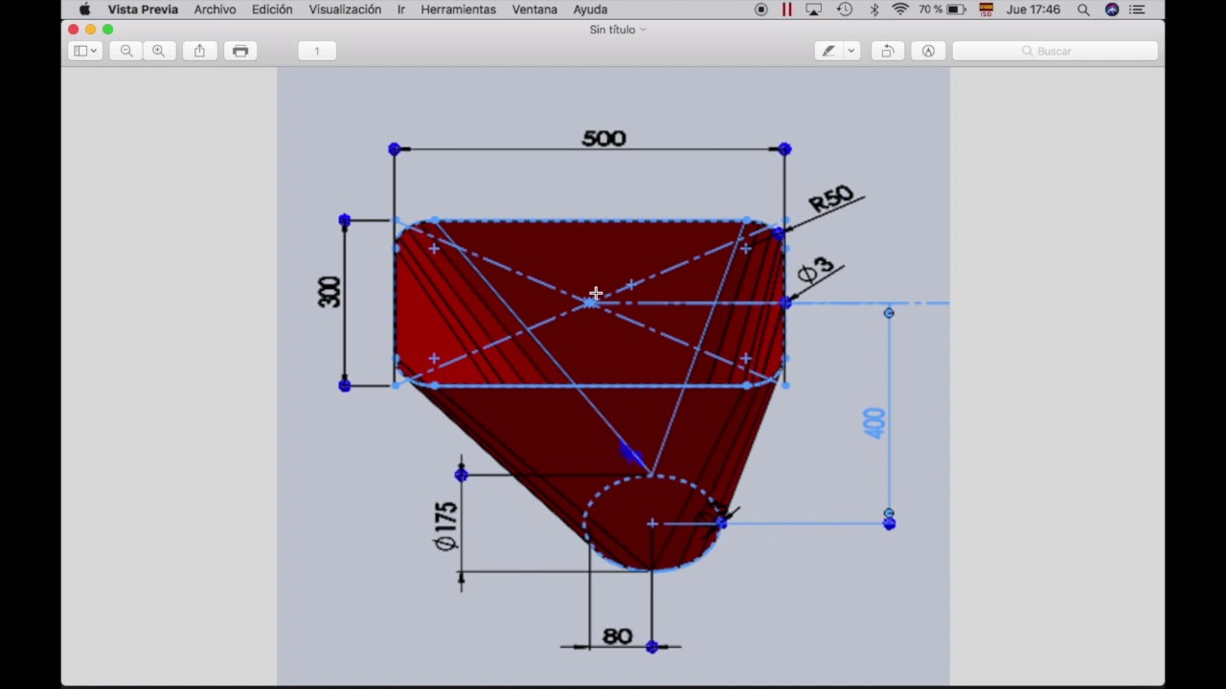
Task: Zoom in with the plus magnifier
Action: [x=158, y=51]
